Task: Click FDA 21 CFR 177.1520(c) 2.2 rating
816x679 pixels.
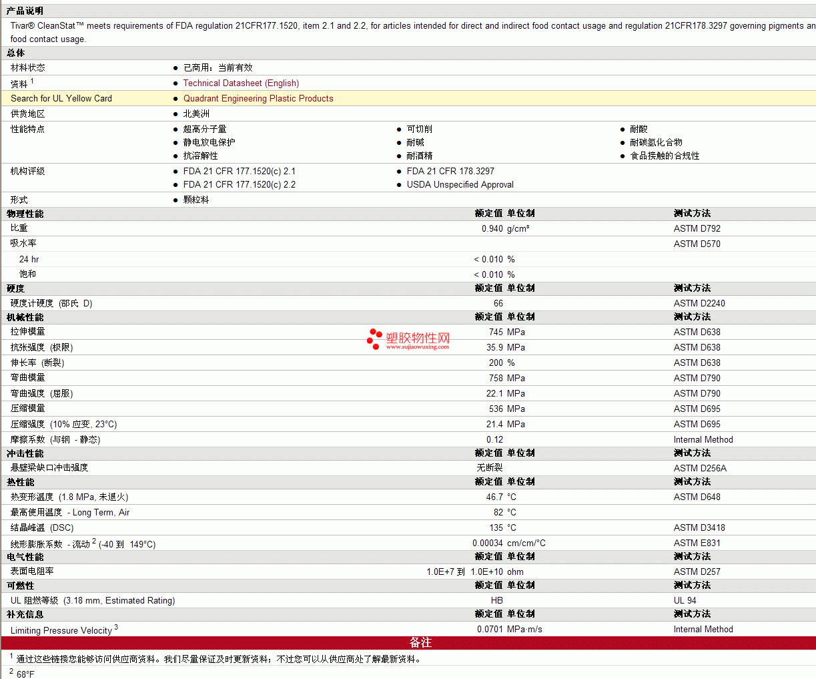Action: point(240,184)
